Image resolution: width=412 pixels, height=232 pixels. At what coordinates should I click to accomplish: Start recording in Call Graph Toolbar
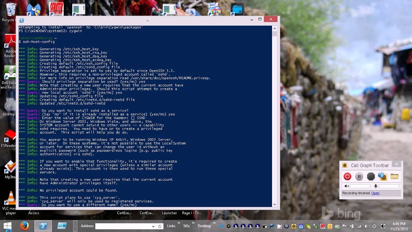coord(347,176)
